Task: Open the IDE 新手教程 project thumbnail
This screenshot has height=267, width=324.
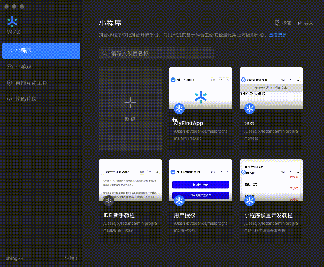Action: click(130, 180)
